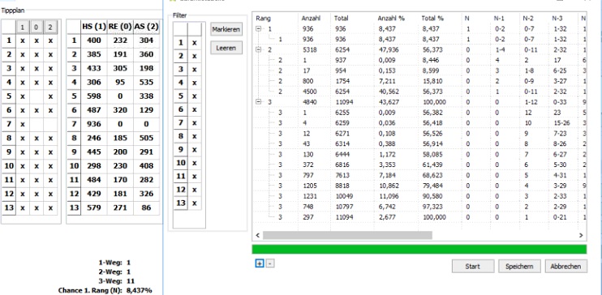602x295 pixels.
Task: Mark the empty 2 cell in Tippplan row 7
Action: pyautogui.click(x=50, y=124)
